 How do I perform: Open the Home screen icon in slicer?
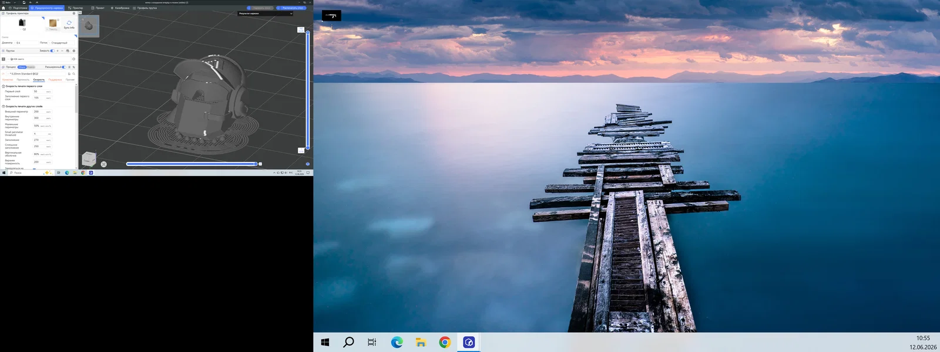click(x=4, y=8)
